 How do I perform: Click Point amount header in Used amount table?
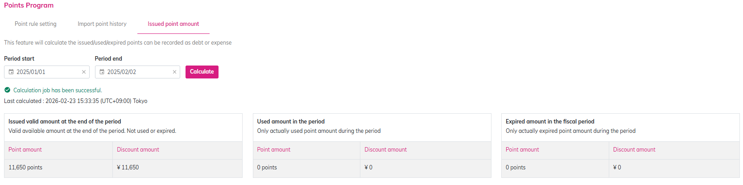[273, 150]
